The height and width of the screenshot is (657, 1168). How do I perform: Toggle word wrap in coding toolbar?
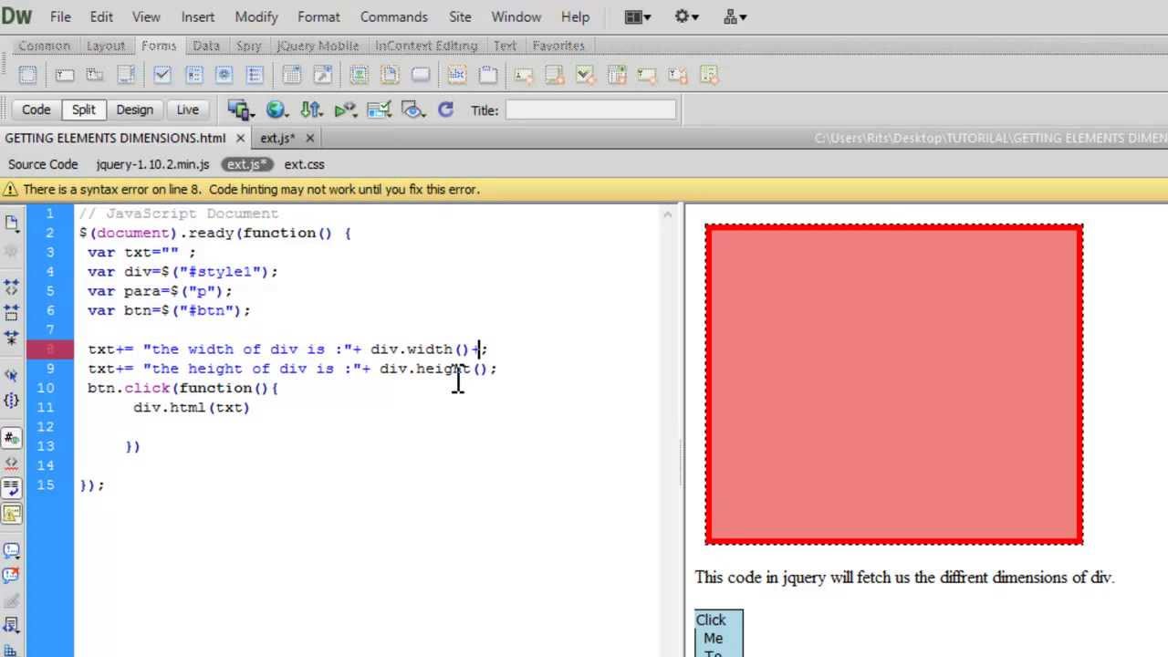11,488
